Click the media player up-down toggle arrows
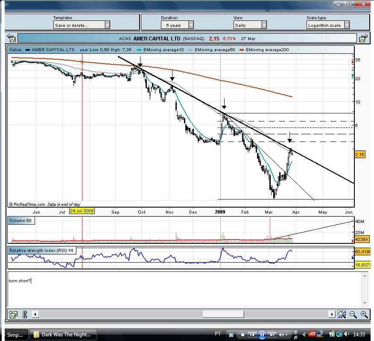 tap(296, 332)
